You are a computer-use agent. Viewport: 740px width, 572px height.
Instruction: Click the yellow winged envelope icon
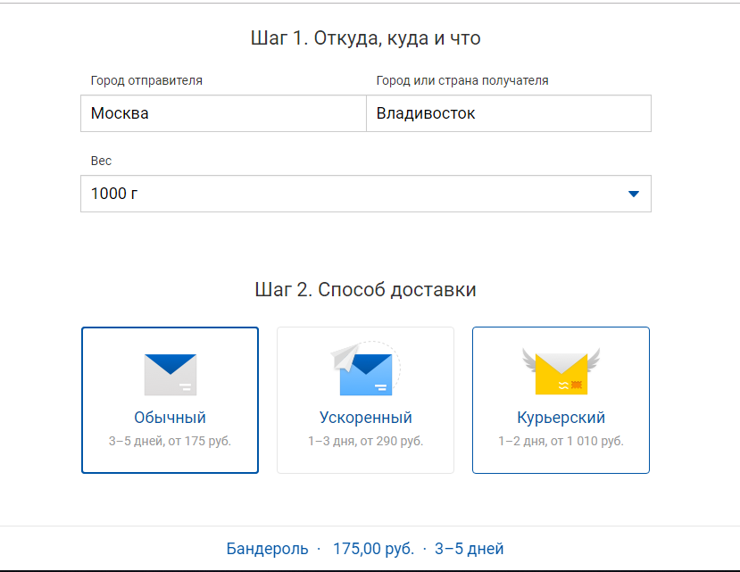click(561, 371)
